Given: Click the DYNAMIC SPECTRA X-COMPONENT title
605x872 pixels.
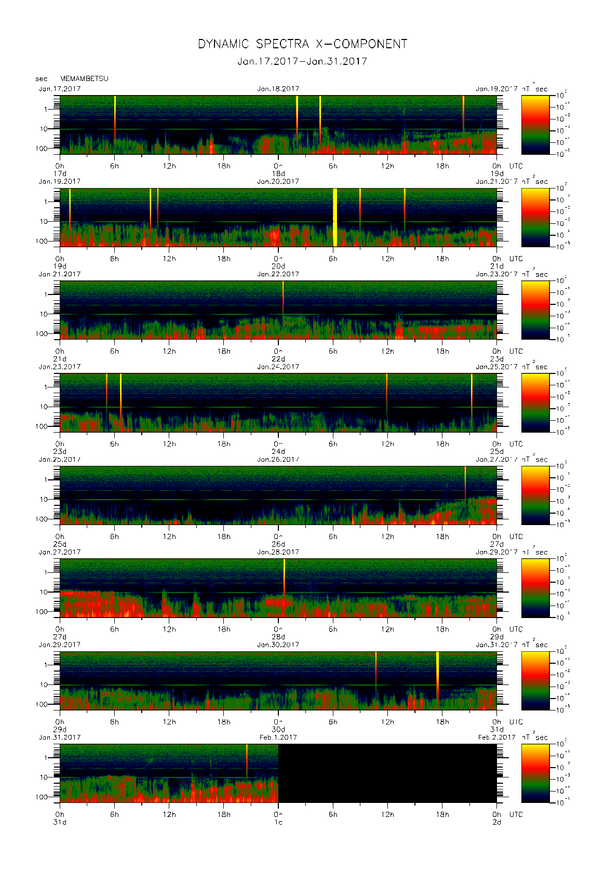Looking at the screenshot, I should (302, 44).
